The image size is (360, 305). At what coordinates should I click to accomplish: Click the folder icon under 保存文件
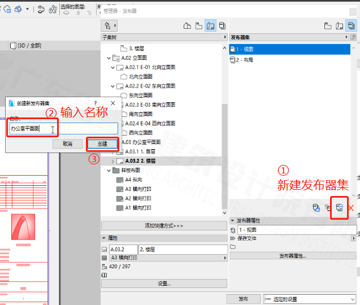tap(233, 247)
